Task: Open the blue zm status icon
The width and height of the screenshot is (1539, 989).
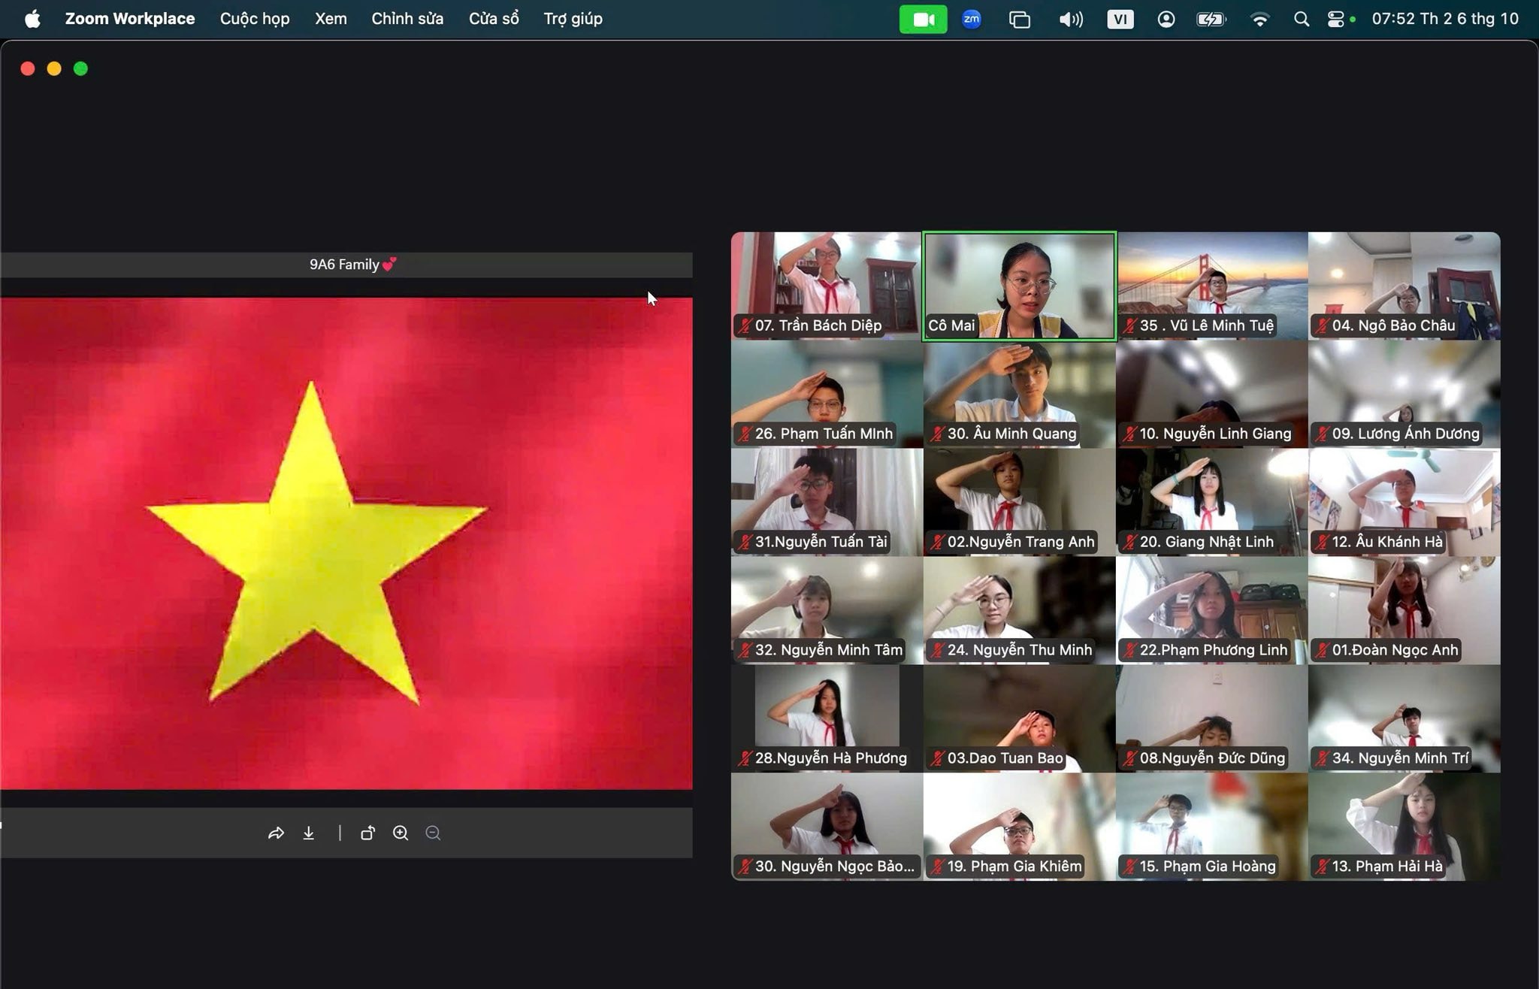Action: coord(971,19)
